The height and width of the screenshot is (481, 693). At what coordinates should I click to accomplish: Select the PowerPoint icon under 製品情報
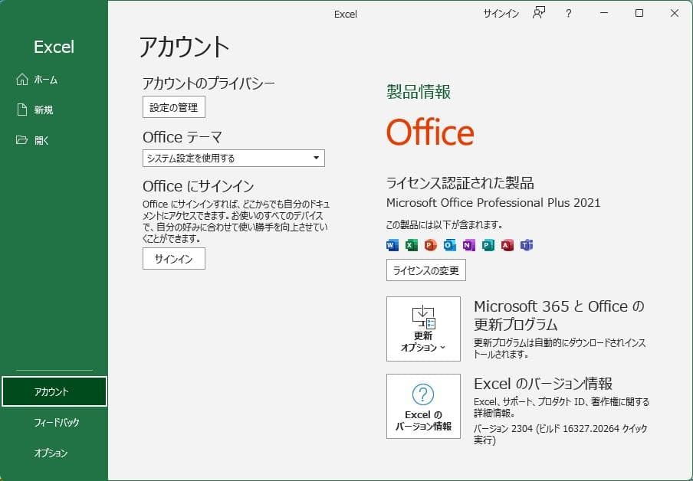coord(430,244)
